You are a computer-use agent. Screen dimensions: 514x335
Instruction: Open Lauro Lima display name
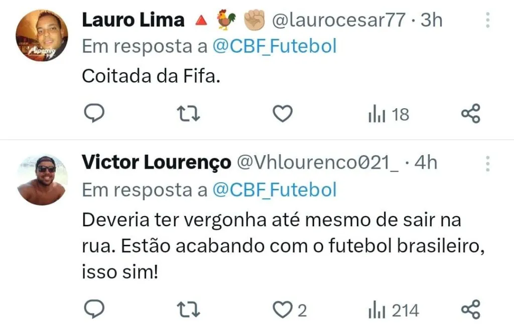click(133, 20)
